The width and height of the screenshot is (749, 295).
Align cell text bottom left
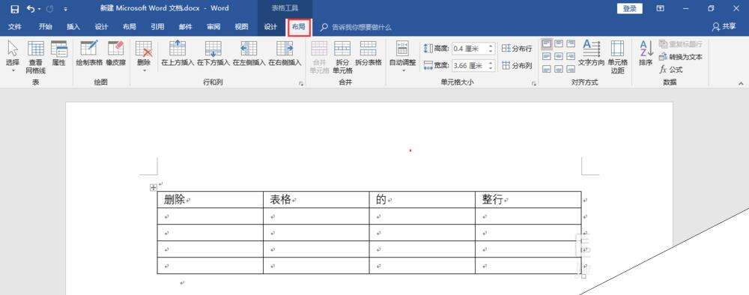[547, 69]
